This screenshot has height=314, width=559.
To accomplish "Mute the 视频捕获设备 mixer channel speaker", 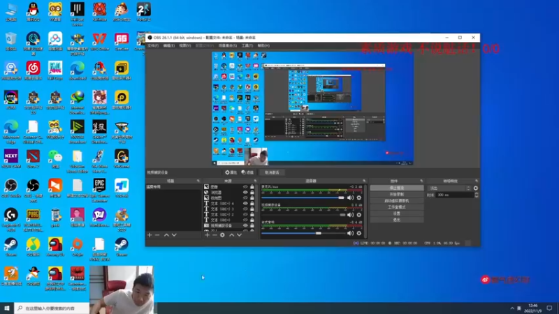I will tap(351, 215).
